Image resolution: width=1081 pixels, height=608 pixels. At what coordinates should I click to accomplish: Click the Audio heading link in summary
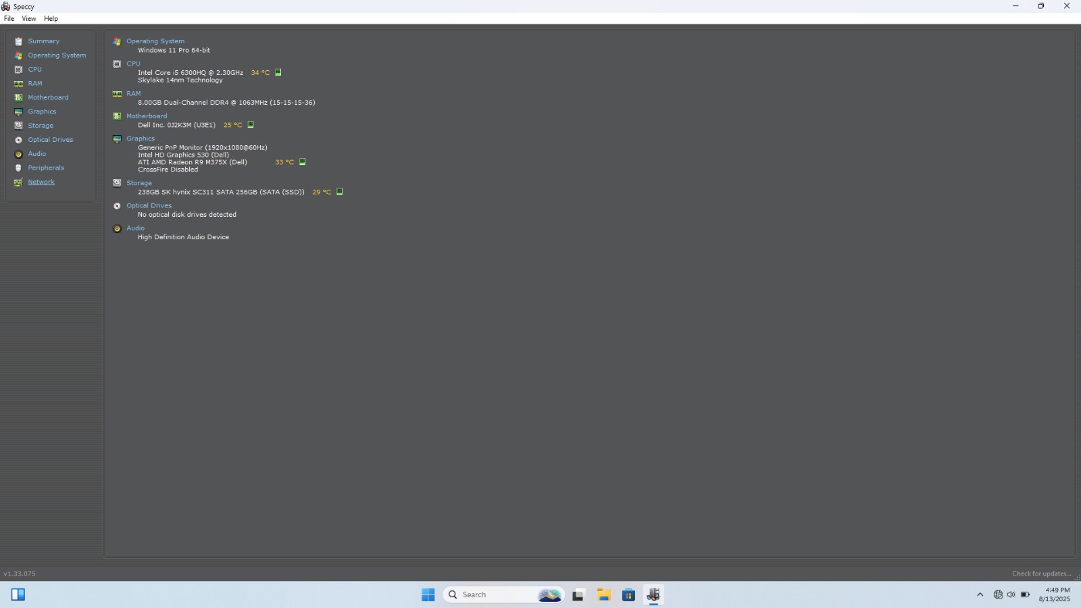(x=136, y=228)
